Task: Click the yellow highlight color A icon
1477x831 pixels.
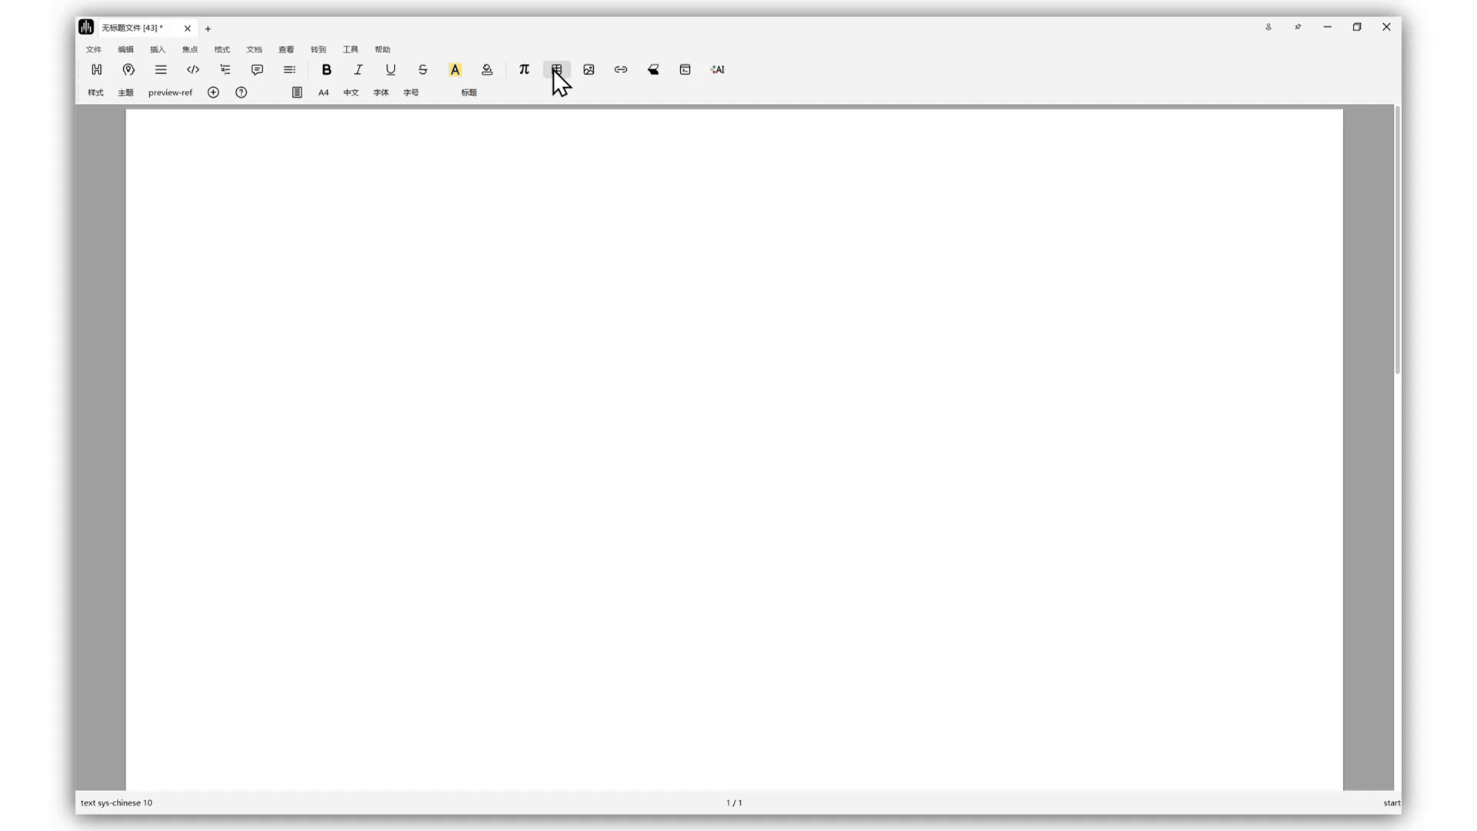Action: [x=455, y=69]
